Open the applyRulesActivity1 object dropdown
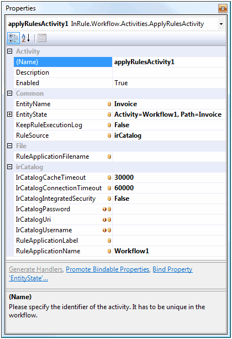The width and height of the screenshot is (232, 339). tap(221, 24)
